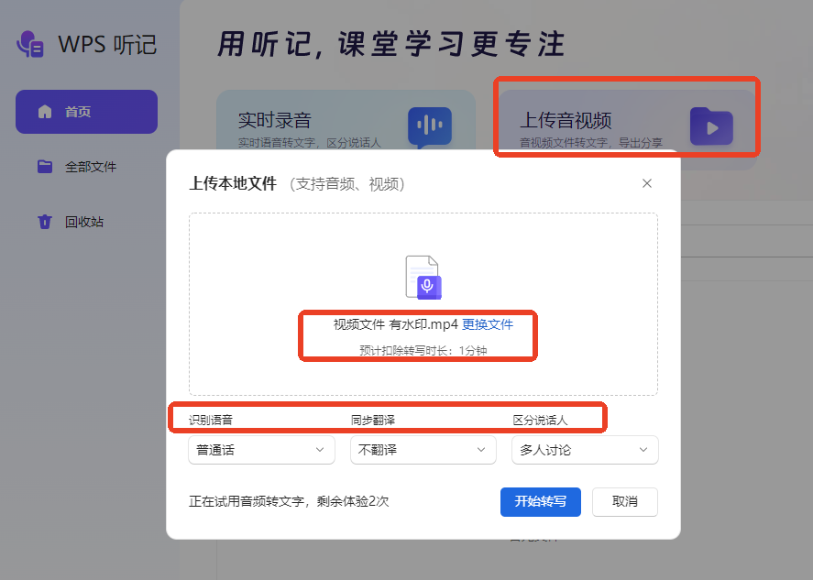The height and width of the screenshot is (580, 813).
Task: Click the waveform speech-bubble icon on 实时录音
Action: [x=430, y=127]
